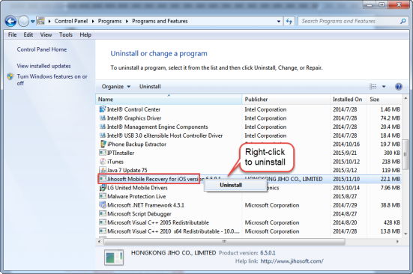The width and height of the screenshot is (413, 274).
Task: Click Intel USB 3.0 Host Controller icon
Action: point(103,136)
